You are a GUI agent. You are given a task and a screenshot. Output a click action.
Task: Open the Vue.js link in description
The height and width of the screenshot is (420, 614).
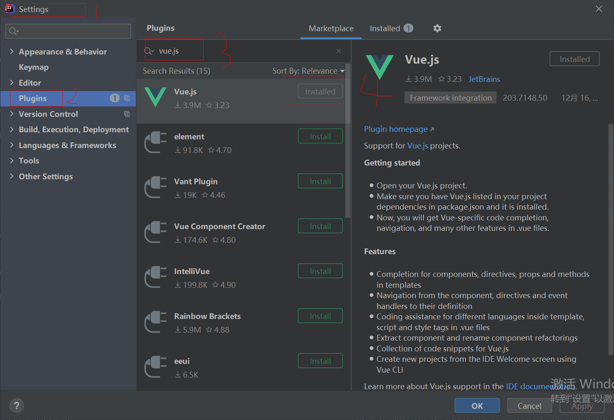(x=418, y=146)
